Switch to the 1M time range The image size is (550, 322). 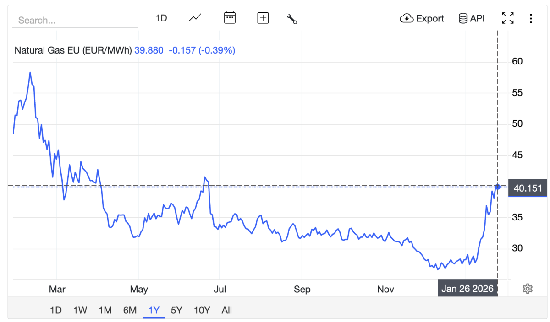[x=105, y=310]
